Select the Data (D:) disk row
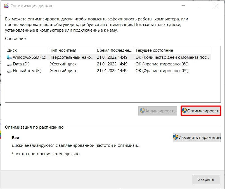This screenshot has width=225, height=189. tap(108, 64)
